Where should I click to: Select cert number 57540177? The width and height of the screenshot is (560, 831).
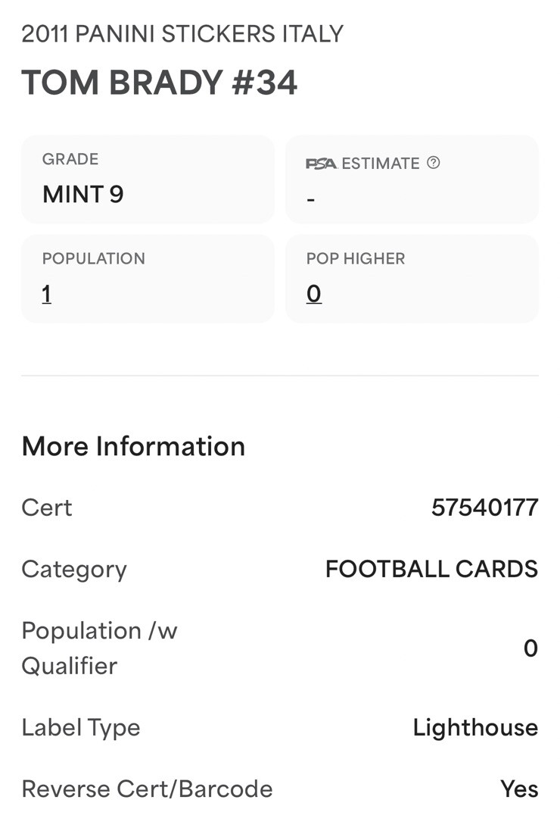click(484, 508)
